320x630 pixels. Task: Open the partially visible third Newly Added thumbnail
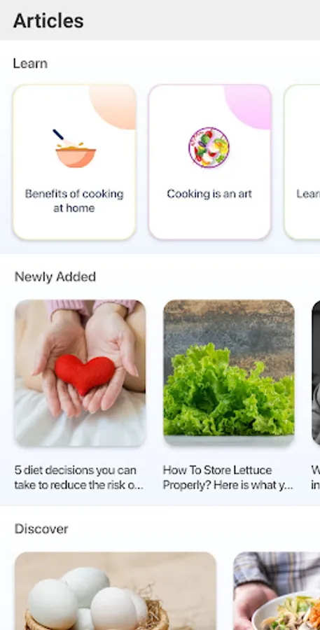316,373
